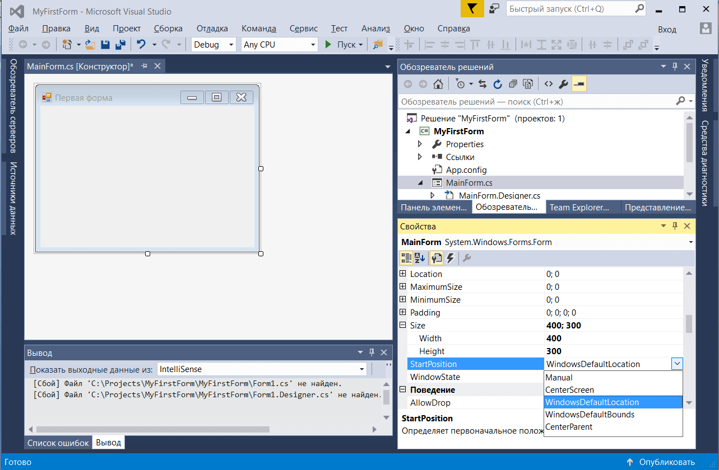719x470 pixels.
Task: Click the Solution Explorer search magnifier icon
Action: (680, 101)
